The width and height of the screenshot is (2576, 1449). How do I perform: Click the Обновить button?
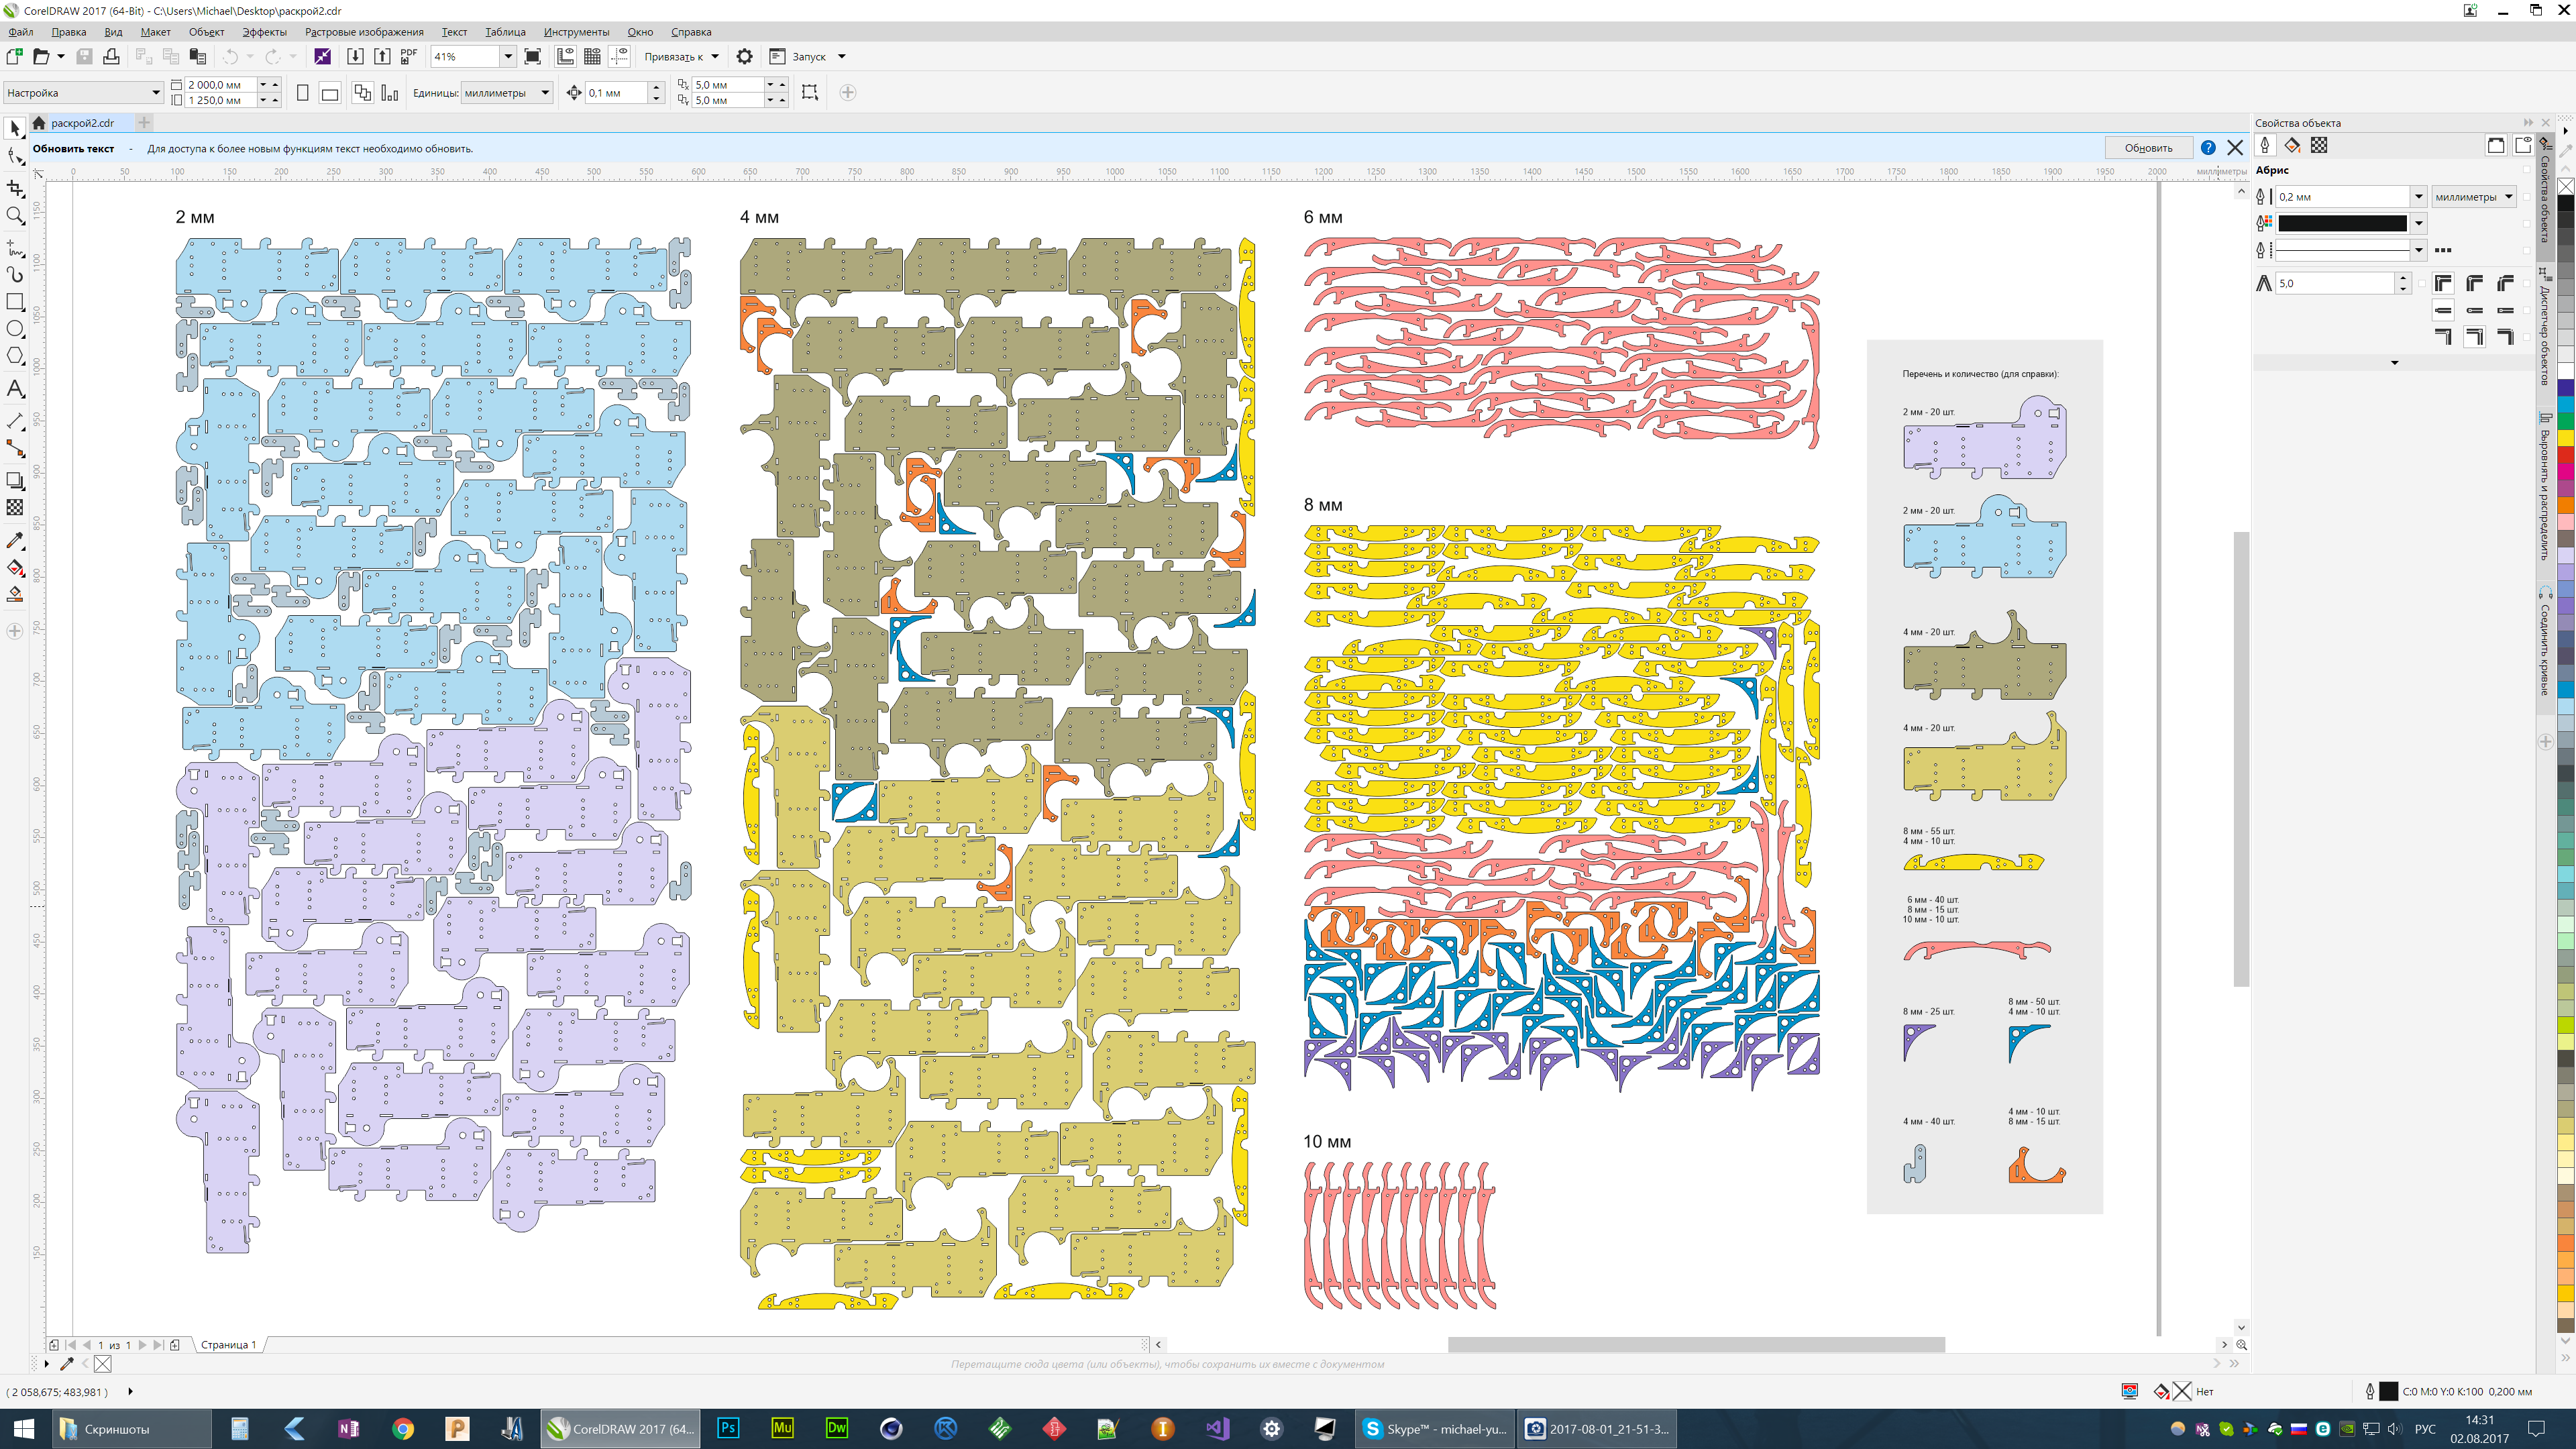[x=2148, y=148]
